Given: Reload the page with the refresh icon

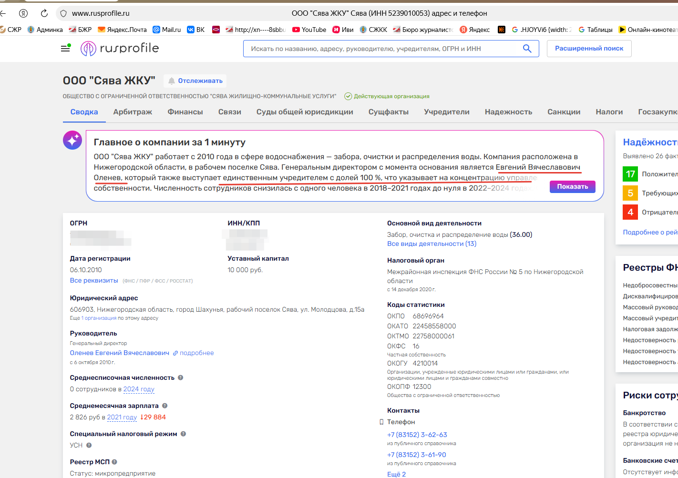Looking at the screenshot, I should point(44,13).
